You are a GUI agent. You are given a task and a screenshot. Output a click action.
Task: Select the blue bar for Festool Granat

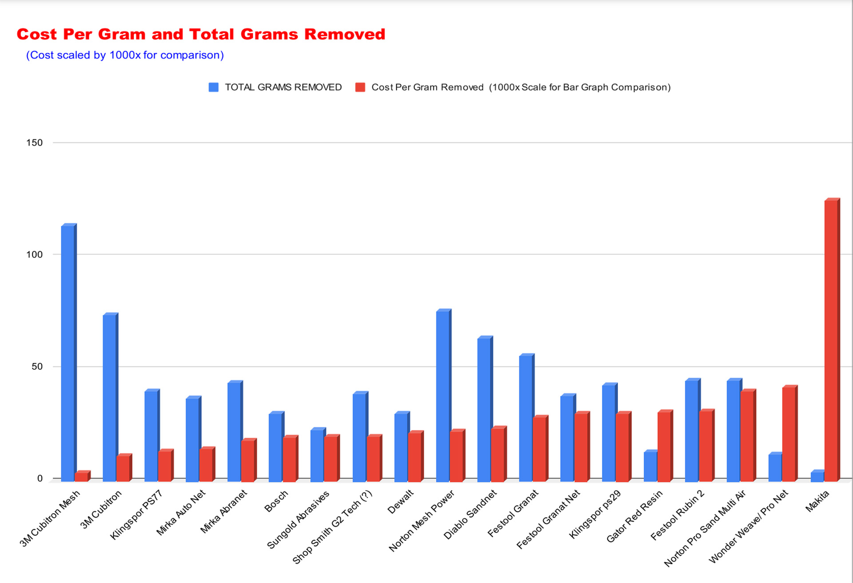click(527, 418)
